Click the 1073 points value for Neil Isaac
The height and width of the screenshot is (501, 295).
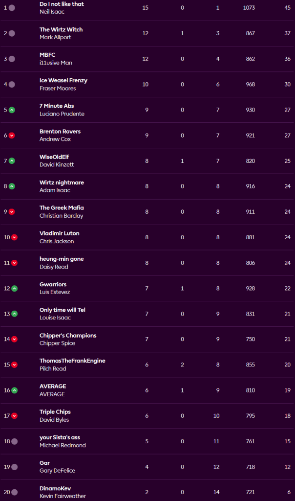tap(249, 8)
